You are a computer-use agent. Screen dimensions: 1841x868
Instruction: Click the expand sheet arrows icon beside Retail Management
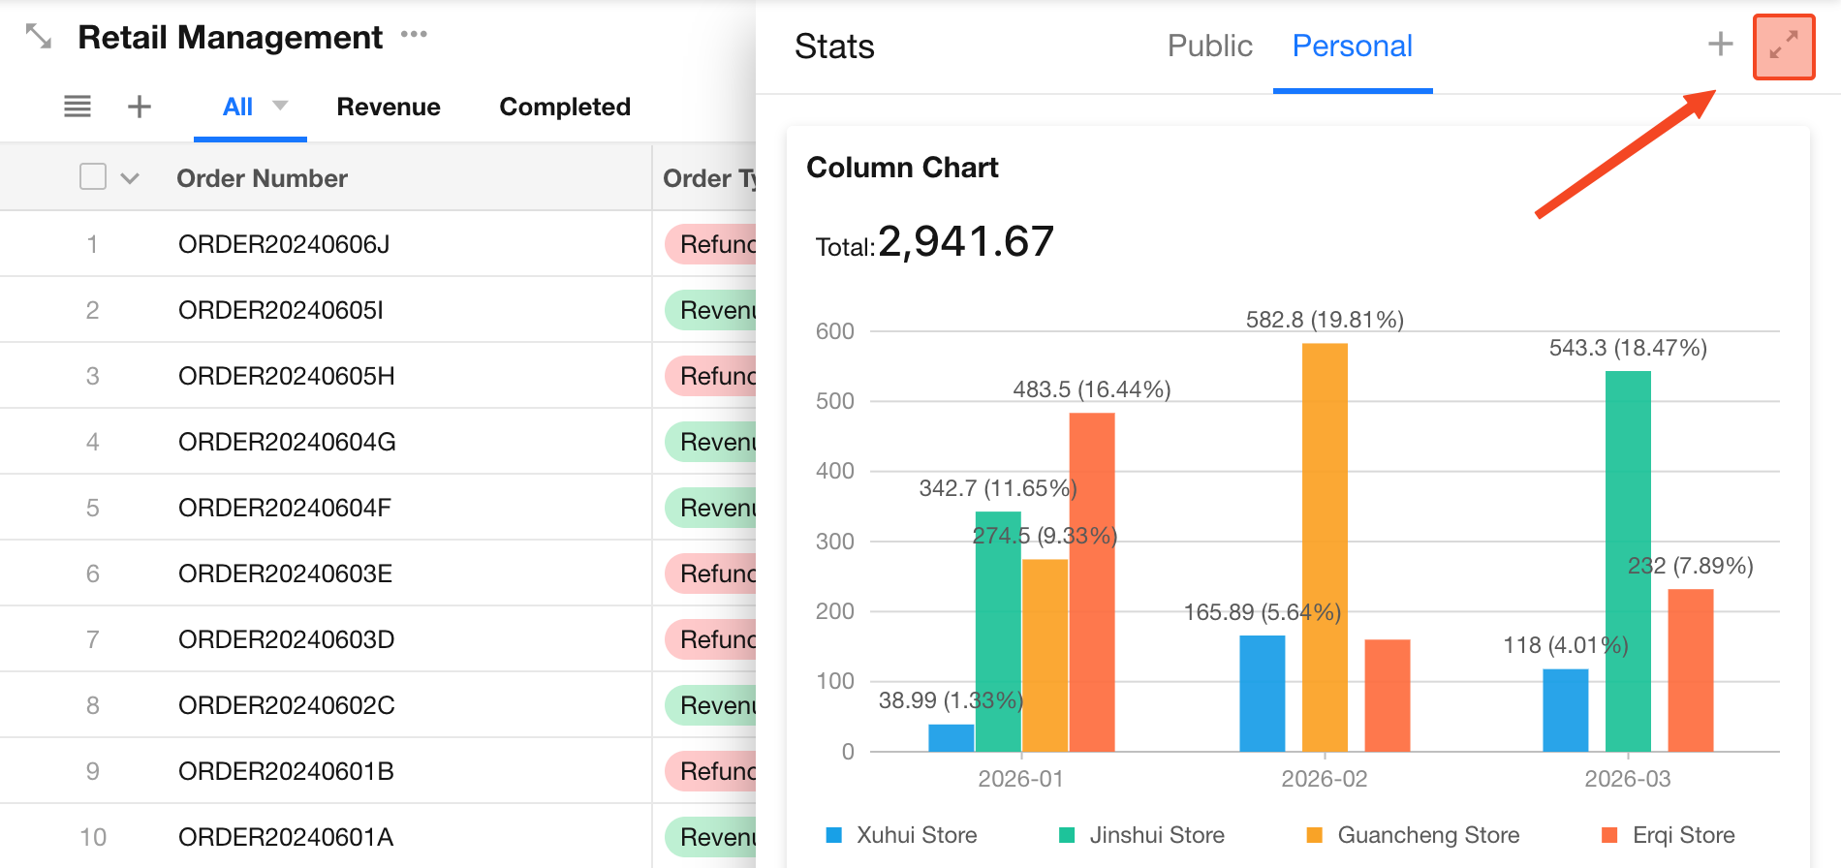click(39, 37)
